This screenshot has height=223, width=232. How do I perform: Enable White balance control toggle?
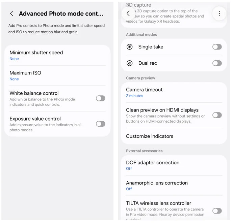click(100, 98)
